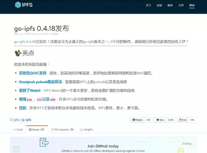
Task: Star the js-ipfs repository
Action: 160,120
